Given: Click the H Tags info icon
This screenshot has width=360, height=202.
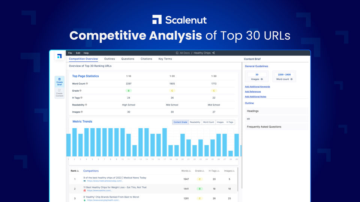Looking at the screenshot, I should tap(81, 98).
